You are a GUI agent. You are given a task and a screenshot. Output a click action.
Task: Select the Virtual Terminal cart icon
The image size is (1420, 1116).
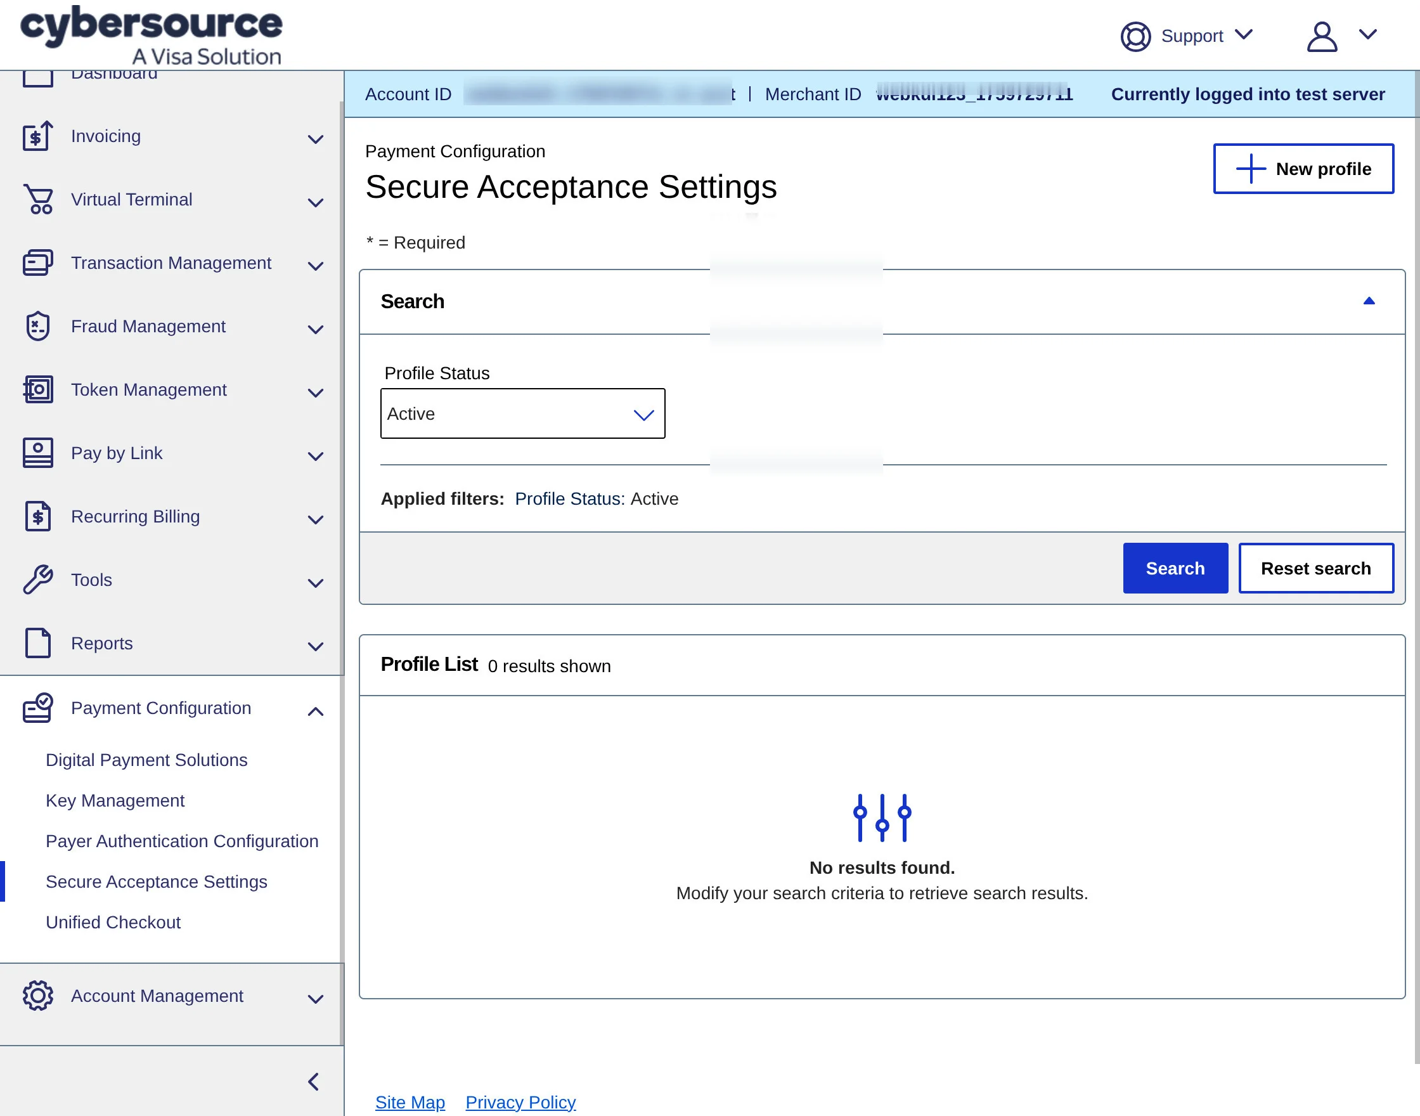pyautogui.click(x=37, y=199)
